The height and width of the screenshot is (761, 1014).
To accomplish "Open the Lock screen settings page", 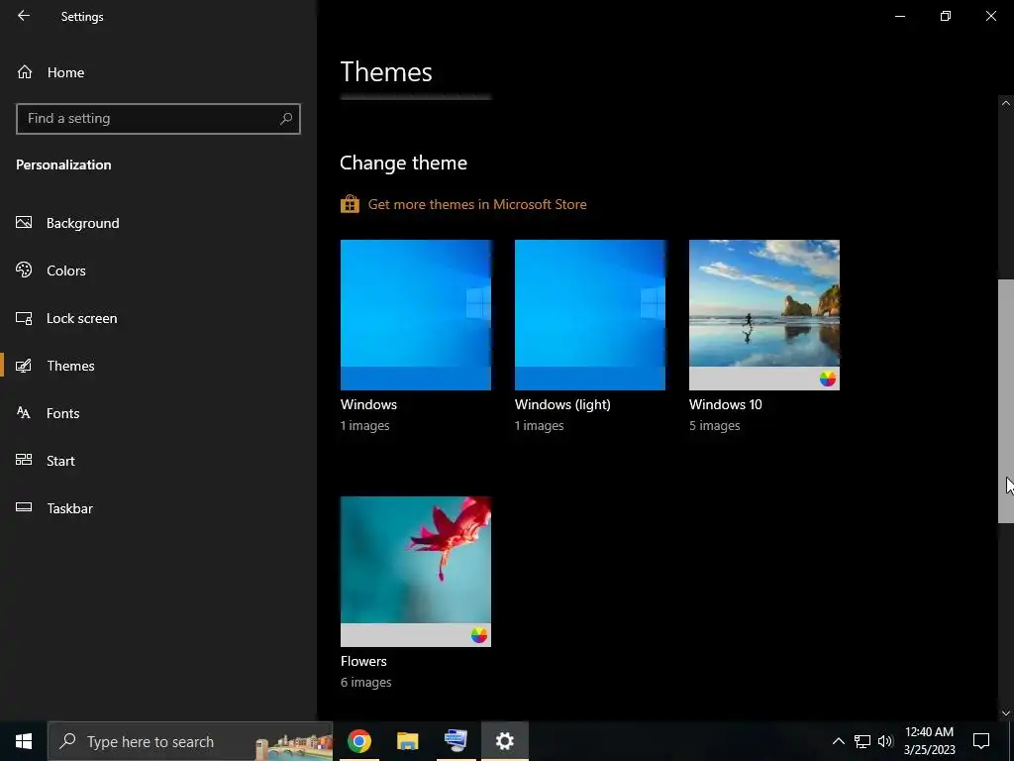I will click(x=158, y=318).
